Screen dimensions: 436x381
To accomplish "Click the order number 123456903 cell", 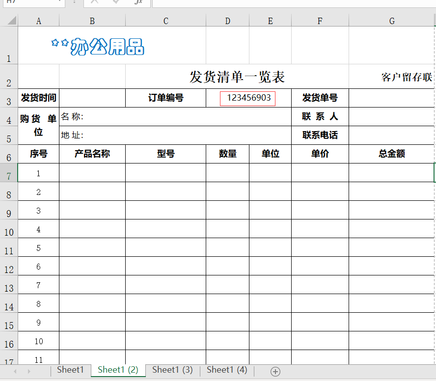I will coord(248,98).
